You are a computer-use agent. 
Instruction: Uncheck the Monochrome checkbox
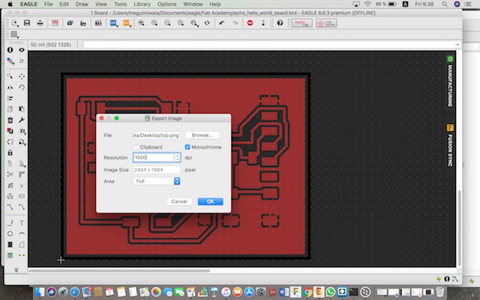tap(187, 147)
